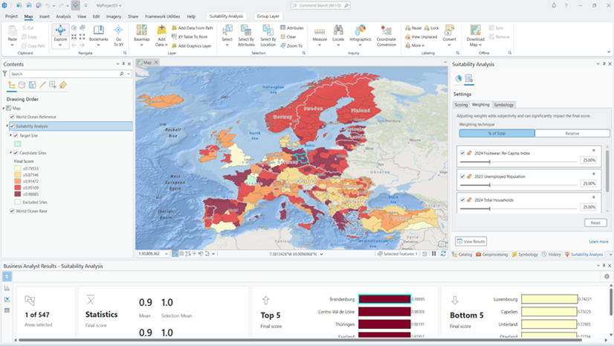Screen dimensions: 614x346
Task: Toggle the World Ocean Base layer checkbox
Action: click(x=12, y=211)
